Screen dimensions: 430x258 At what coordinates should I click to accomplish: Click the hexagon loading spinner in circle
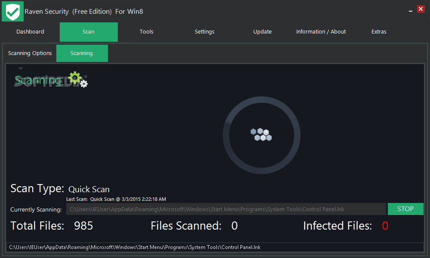click(261, 135)
